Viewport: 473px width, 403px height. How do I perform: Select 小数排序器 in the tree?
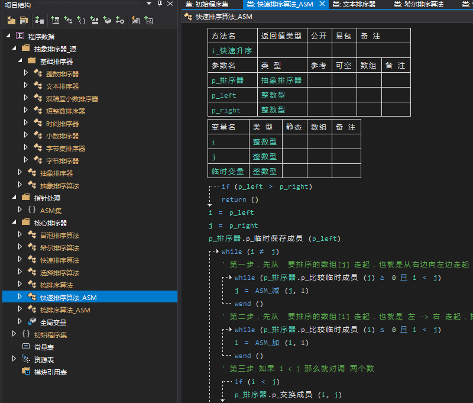pyautogui.click(x=62, y=136)
